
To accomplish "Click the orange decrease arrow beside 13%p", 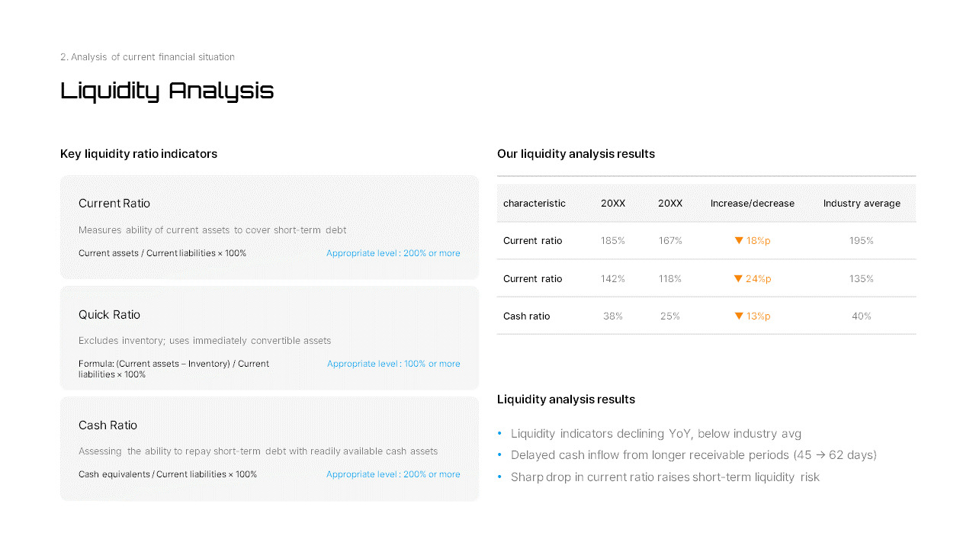I will point(738,316).
